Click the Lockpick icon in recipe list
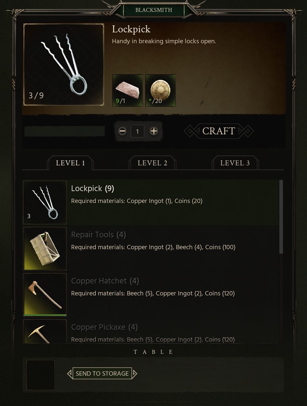The height and width of the screenshot is (406, 307). point(45,202)
